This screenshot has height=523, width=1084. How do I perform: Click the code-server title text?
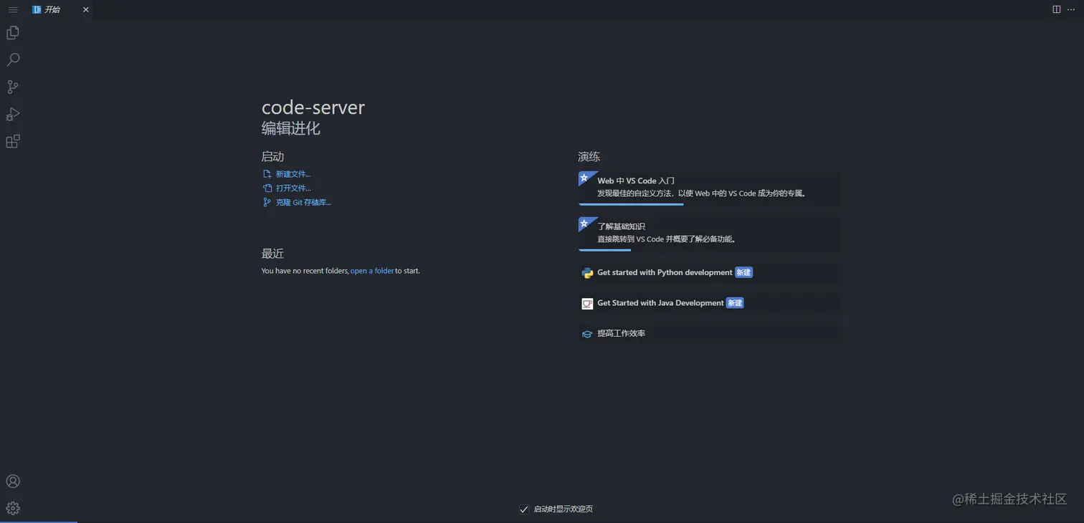click(313, 107)
